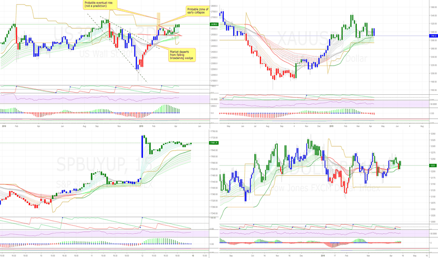Select the 'Probable eventual rise' annotation callout
Image resolution: width=438 pixels, height=258 pixels.
pyautogui.click(x=100, y=5)
